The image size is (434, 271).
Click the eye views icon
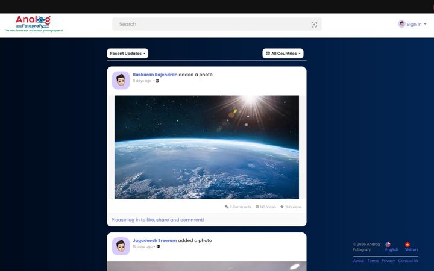(257, 207)
